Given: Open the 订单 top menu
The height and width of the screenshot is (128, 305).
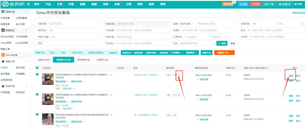Looking at the screenshot, I should pyautogui.click(x=60, y=4).
